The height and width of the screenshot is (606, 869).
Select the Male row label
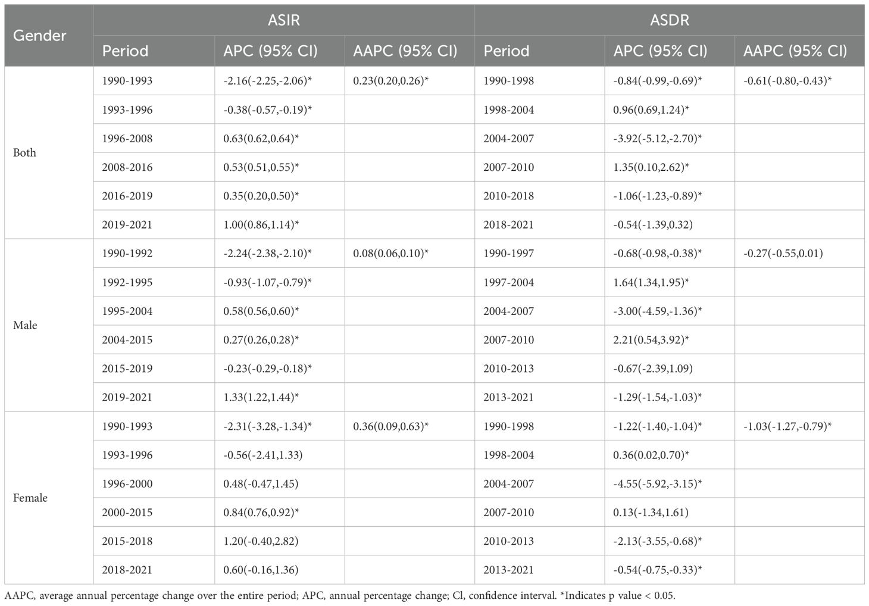coord(25,325)
